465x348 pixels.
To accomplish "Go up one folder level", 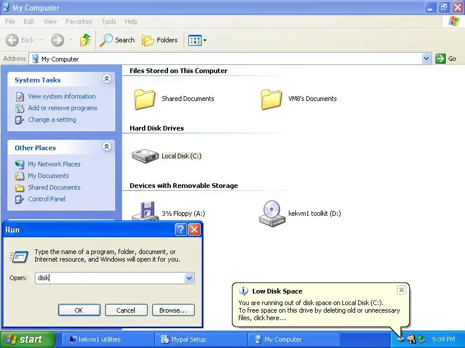I will point(85,40).
